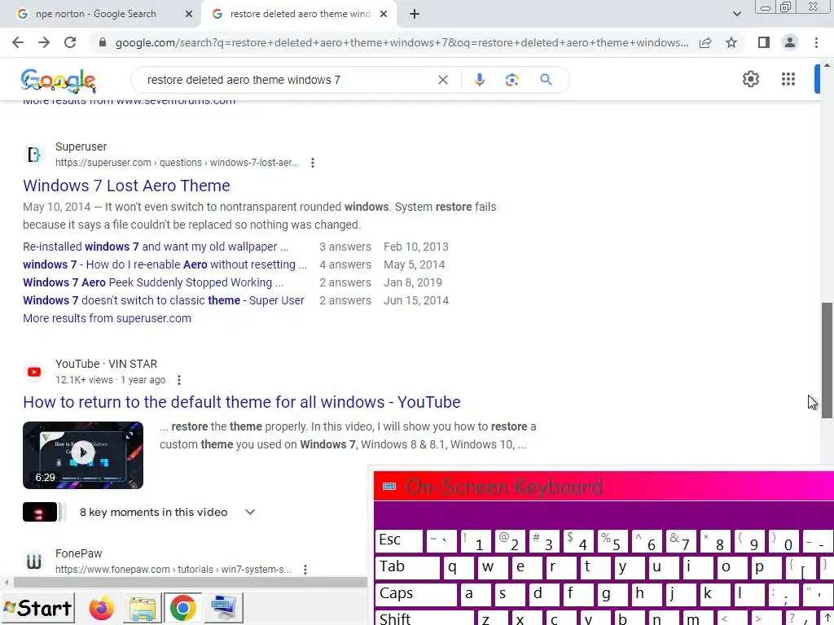834x625 pixels.
Task: Open the share page icon in address bar
Action: (x=705, y=42)
